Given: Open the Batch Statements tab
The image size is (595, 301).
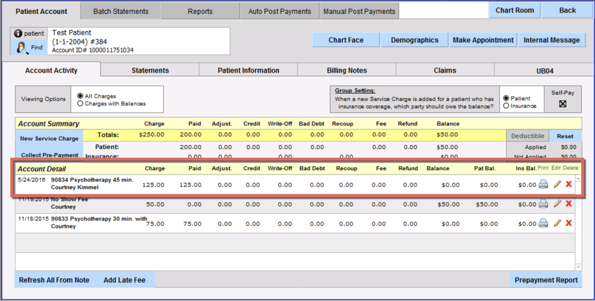Looking at the screenshot, I should (120, 11).
